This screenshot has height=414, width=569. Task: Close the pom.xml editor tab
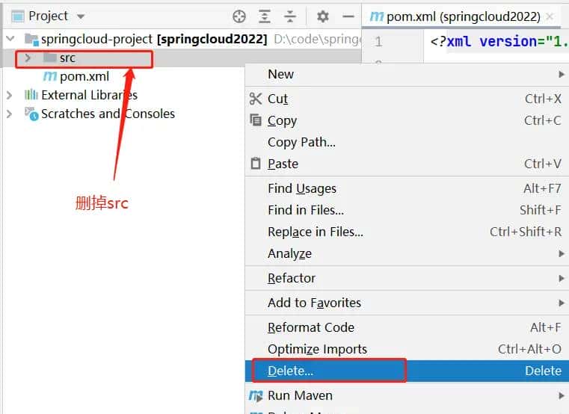tap(550, 16)
